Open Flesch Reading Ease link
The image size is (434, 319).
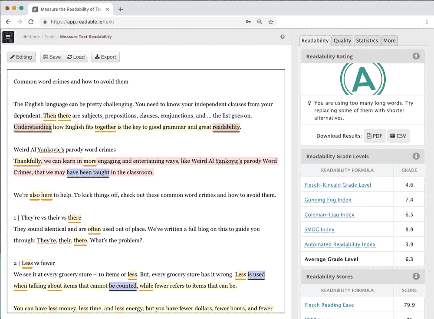click(329, 305)
